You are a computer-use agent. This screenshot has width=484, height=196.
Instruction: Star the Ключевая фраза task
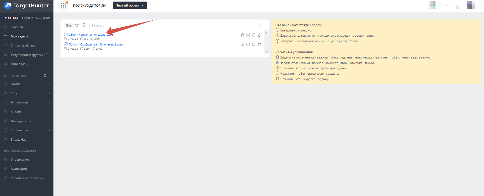(x=242, y=45)
